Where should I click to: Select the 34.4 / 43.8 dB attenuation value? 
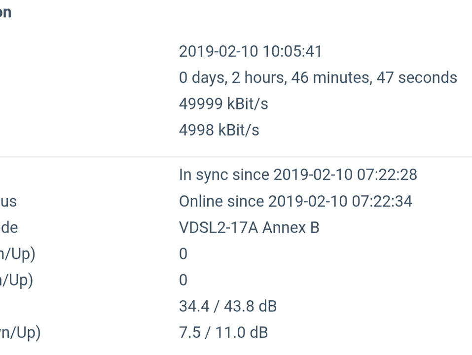227,307
